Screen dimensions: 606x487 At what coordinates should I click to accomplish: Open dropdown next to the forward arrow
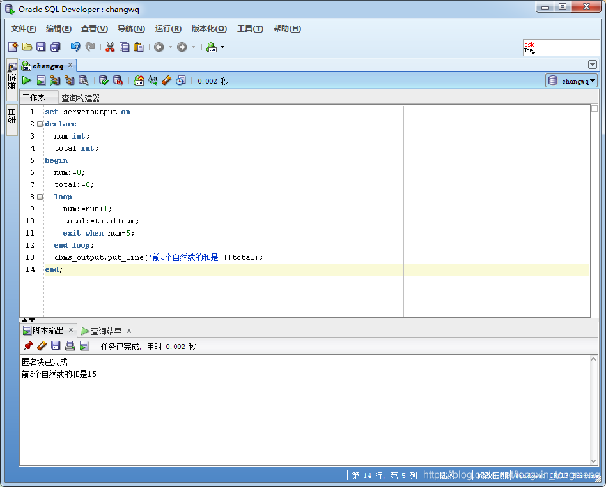pyautogui.click(x=193, y=47)
